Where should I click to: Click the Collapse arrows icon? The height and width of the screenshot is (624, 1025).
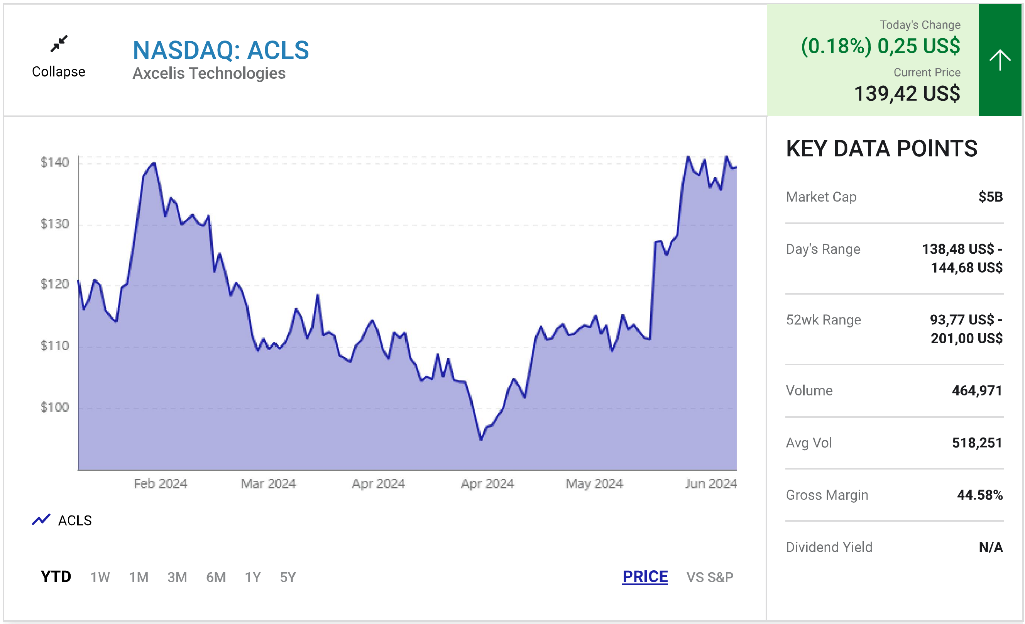coord(59,44)
